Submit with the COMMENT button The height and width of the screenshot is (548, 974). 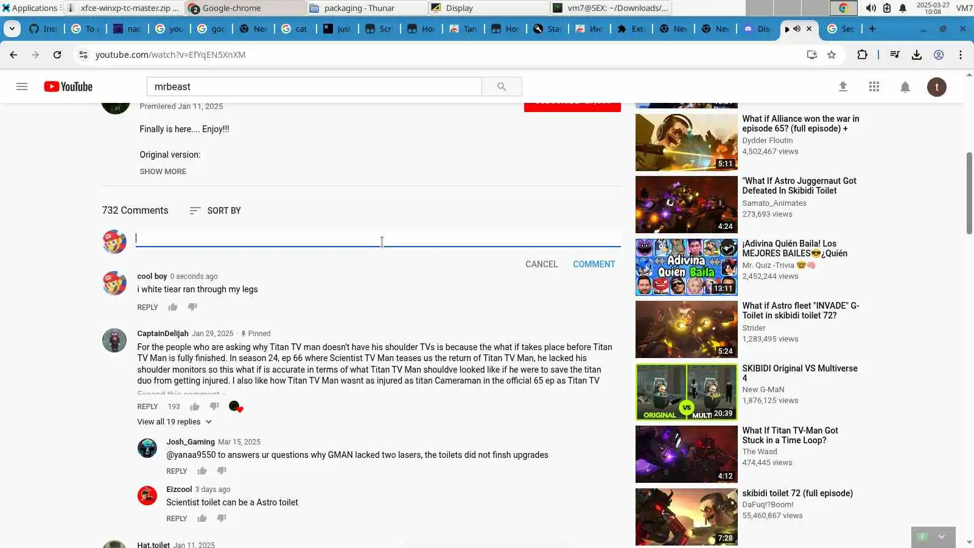click(594, 264)
